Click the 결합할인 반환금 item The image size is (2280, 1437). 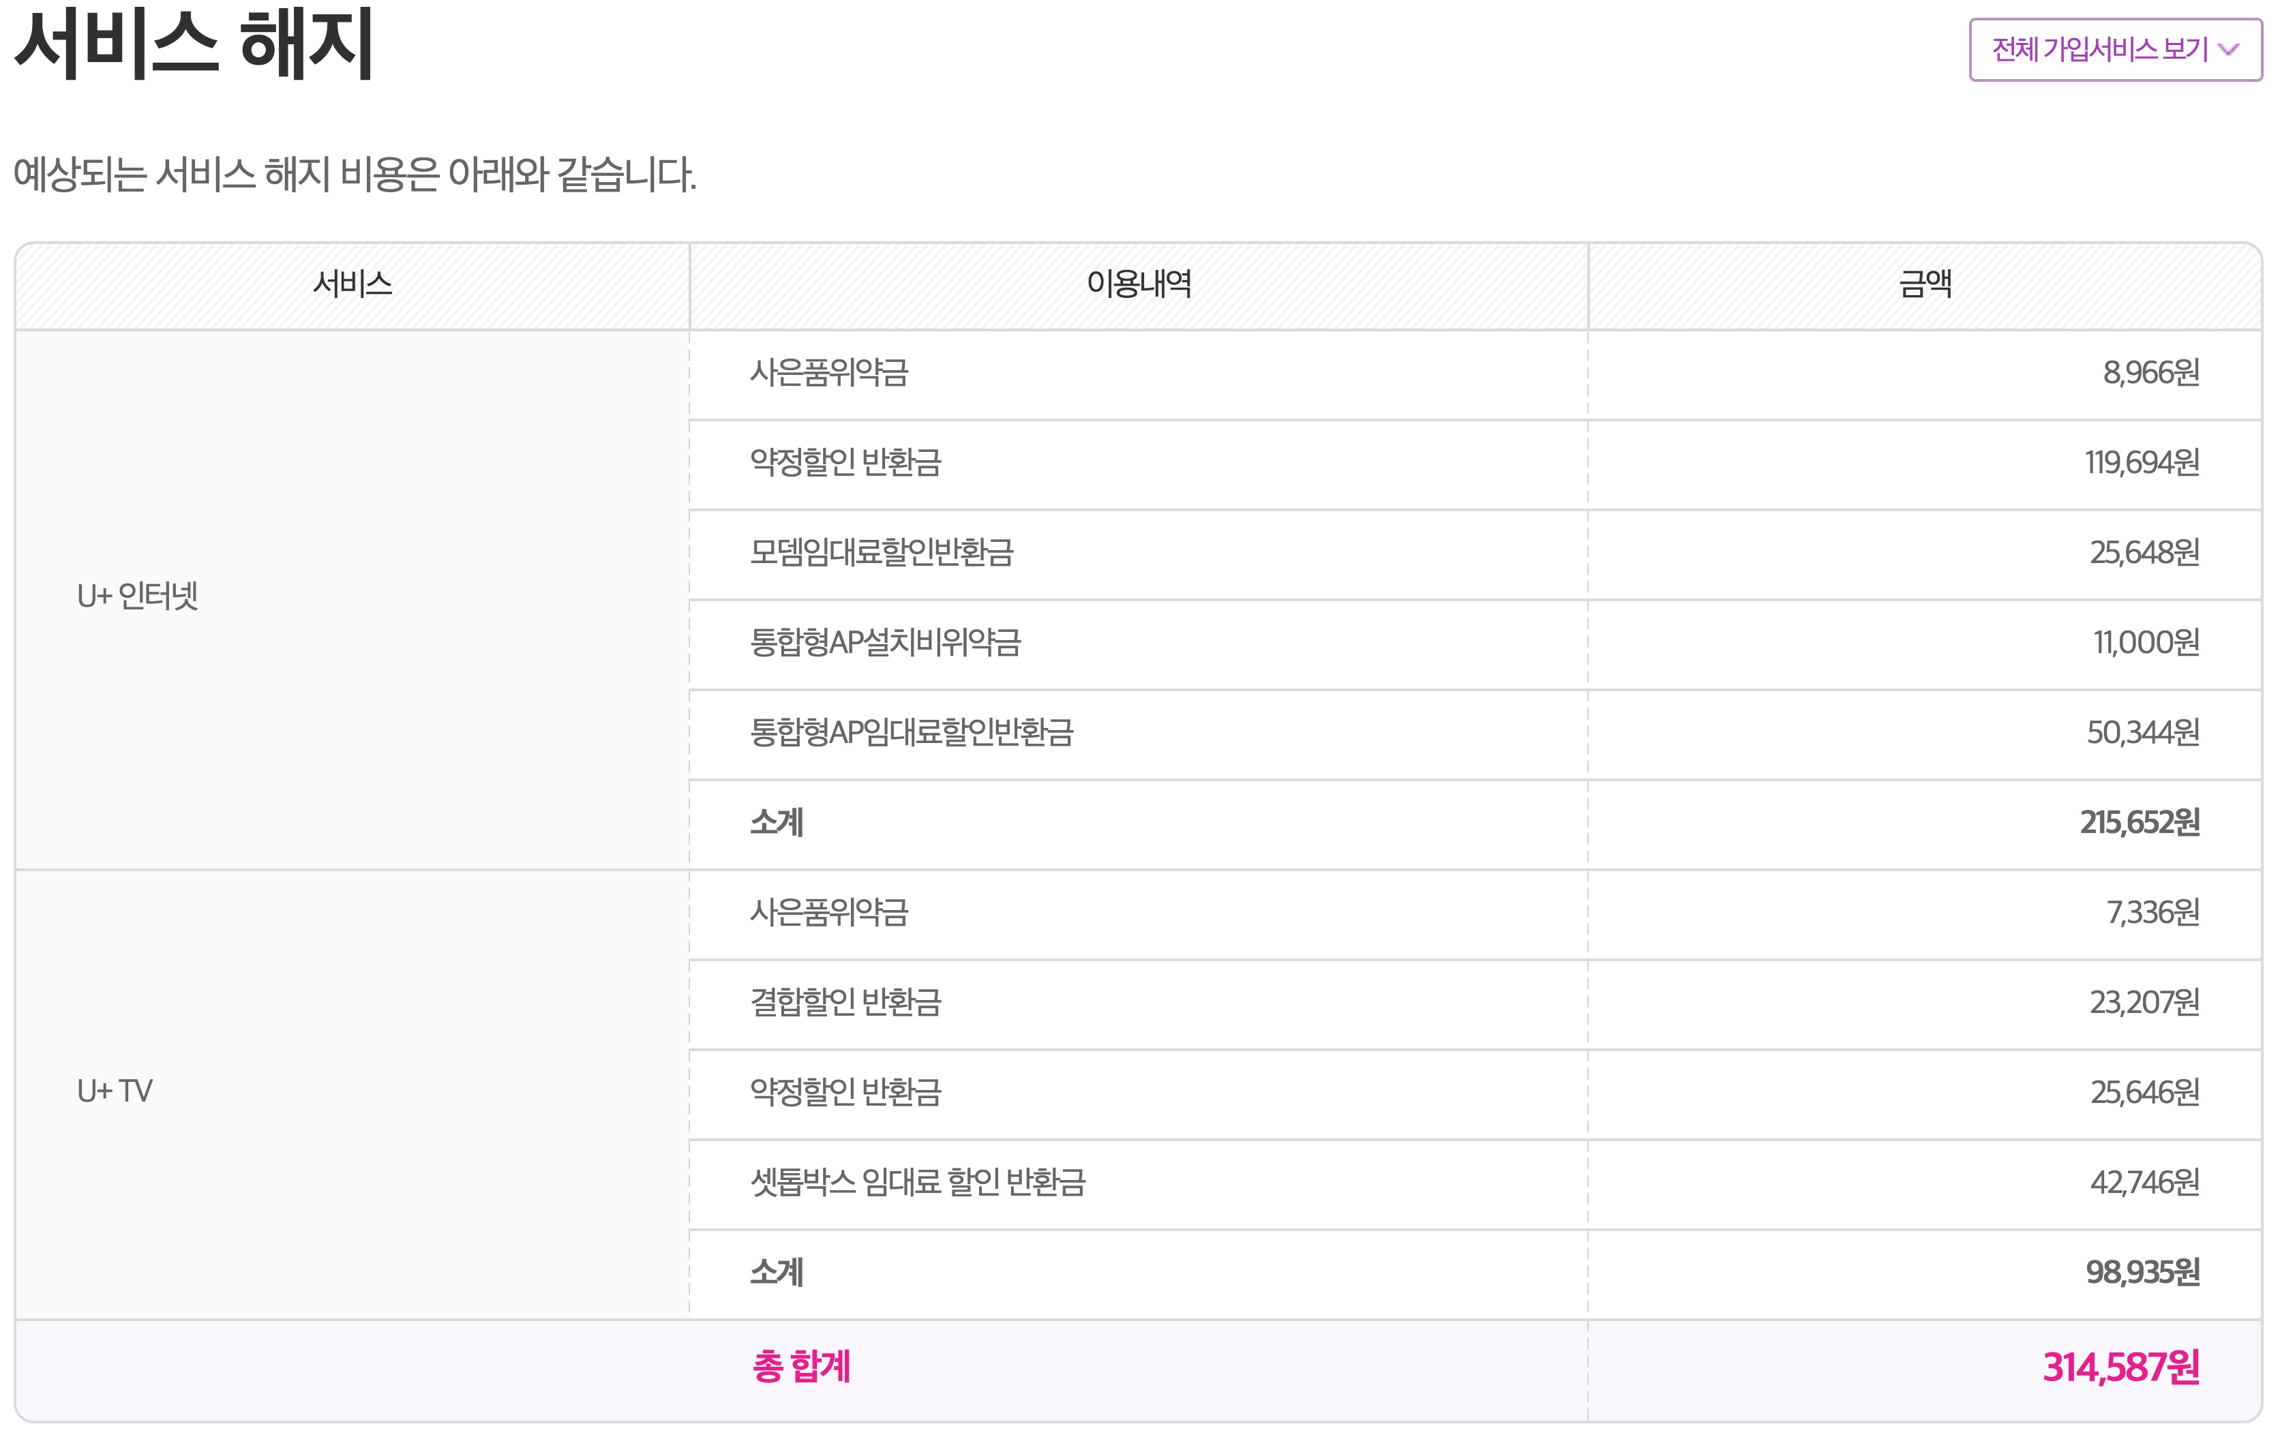(845, 1003)
